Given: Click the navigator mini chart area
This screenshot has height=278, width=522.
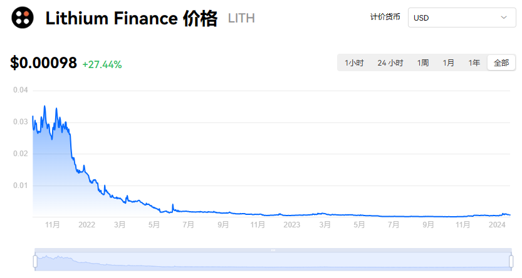Looking at the screenshot, I should (x=273, y=261).
